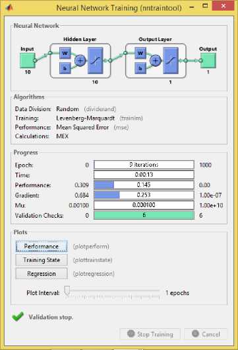Click the green checkmark beside Validation stop
The image size is (238, 350).
(x=18, y=316)
